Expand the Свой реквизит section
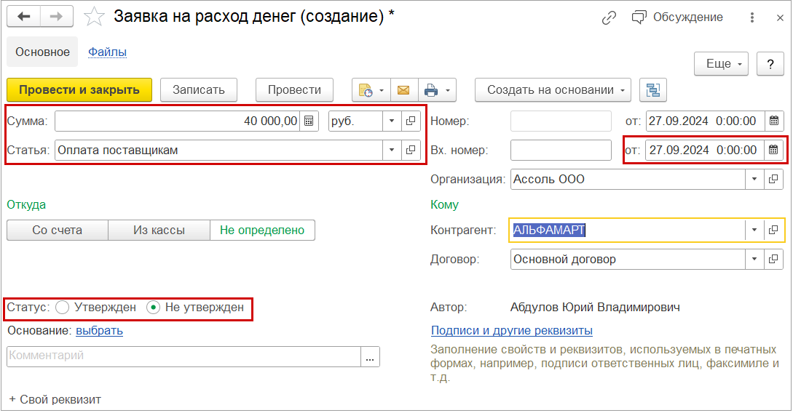 pos(55,399)
